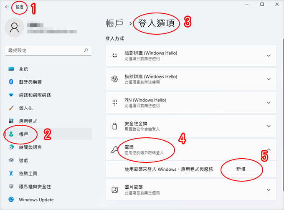Click 新增 button to add password
Viewport: 284px width, 210px height.
tap(241, 169)
